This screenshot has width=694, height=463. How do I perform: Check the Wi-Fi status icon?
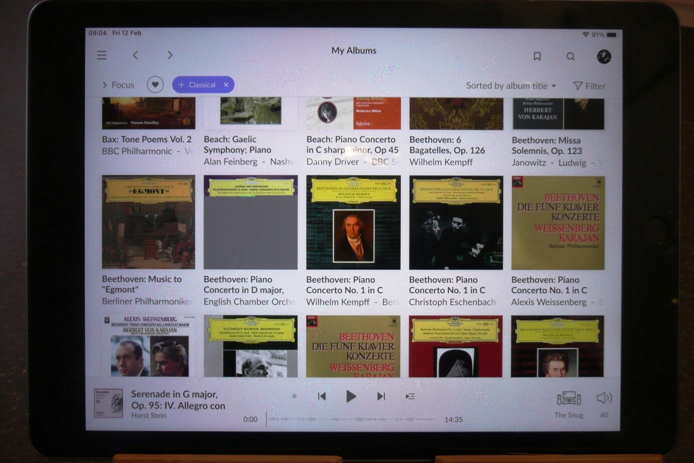(585, 35)
